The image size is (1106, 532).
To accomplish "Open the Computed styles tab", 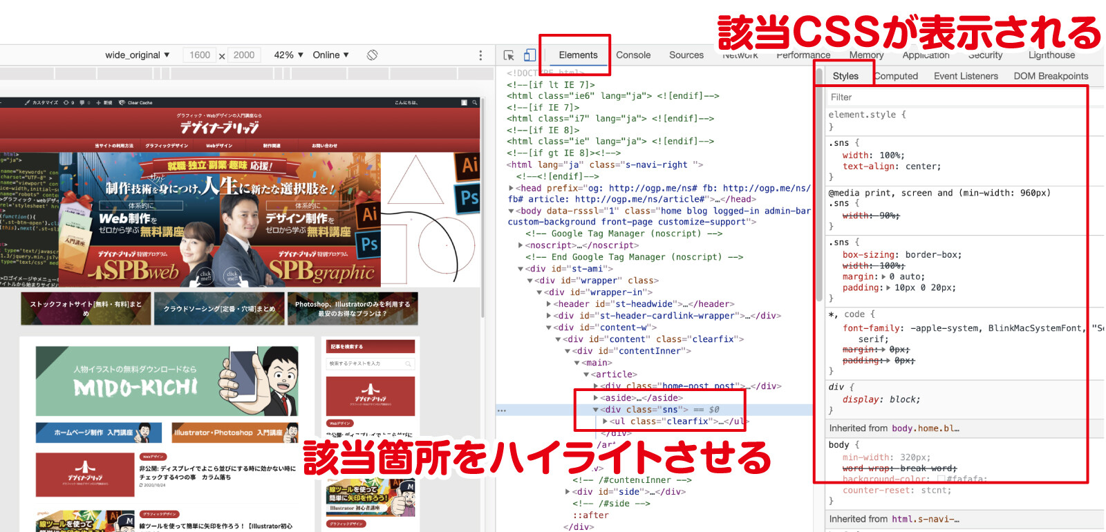I will point(896,76).
